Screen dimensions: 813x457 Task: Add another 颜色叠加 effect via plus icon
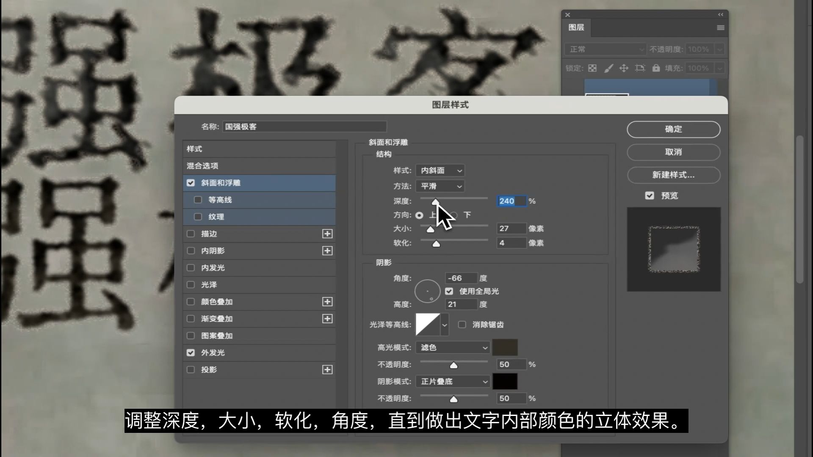tap(327, 302)
